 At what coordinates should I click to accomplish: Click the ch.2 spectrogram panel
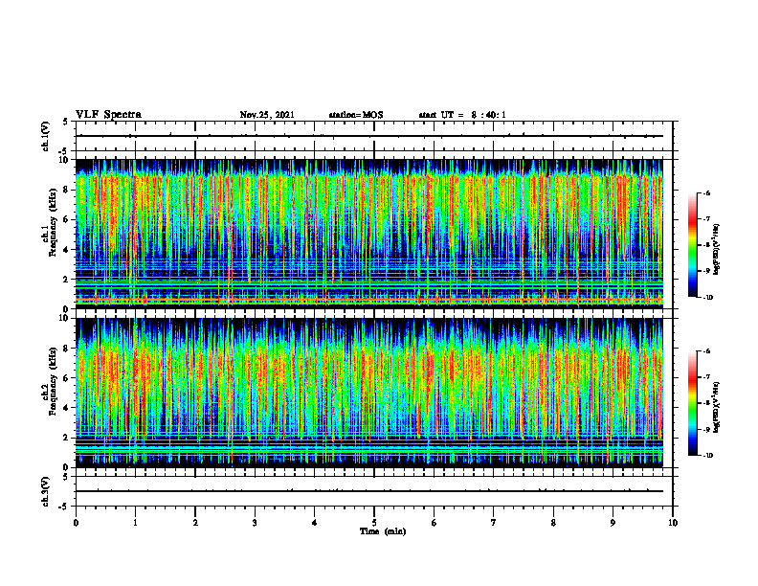[368, 393]
